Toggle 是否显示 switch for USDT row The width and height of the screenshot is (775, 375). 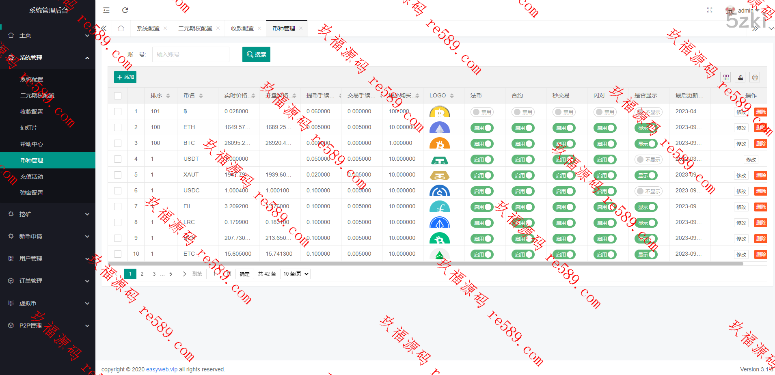(648, 159)
